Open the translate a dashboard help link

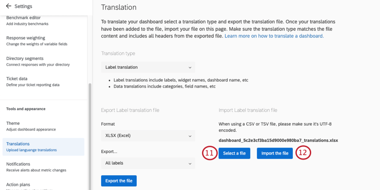[x=274, y=36]
